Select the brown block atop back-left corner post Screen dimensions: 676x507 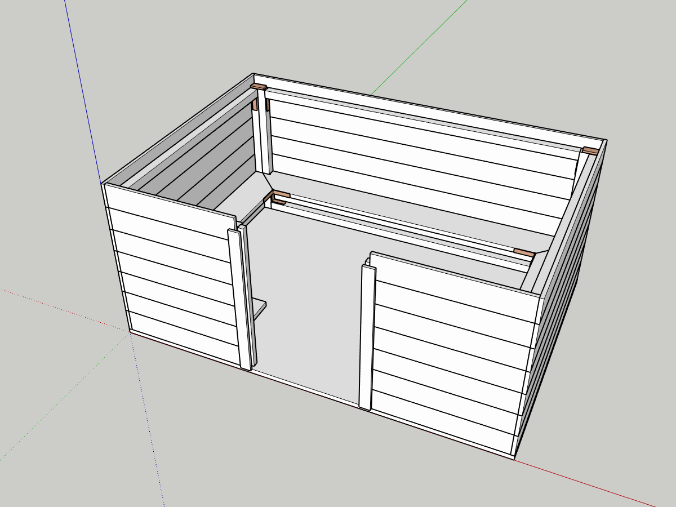(x=259, y=87)
